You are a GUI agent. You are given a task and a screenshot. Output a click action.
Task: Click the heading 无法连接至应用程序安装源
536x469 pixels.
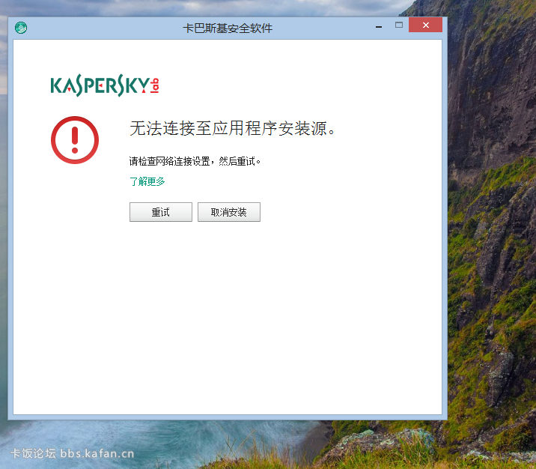[232, 129]
